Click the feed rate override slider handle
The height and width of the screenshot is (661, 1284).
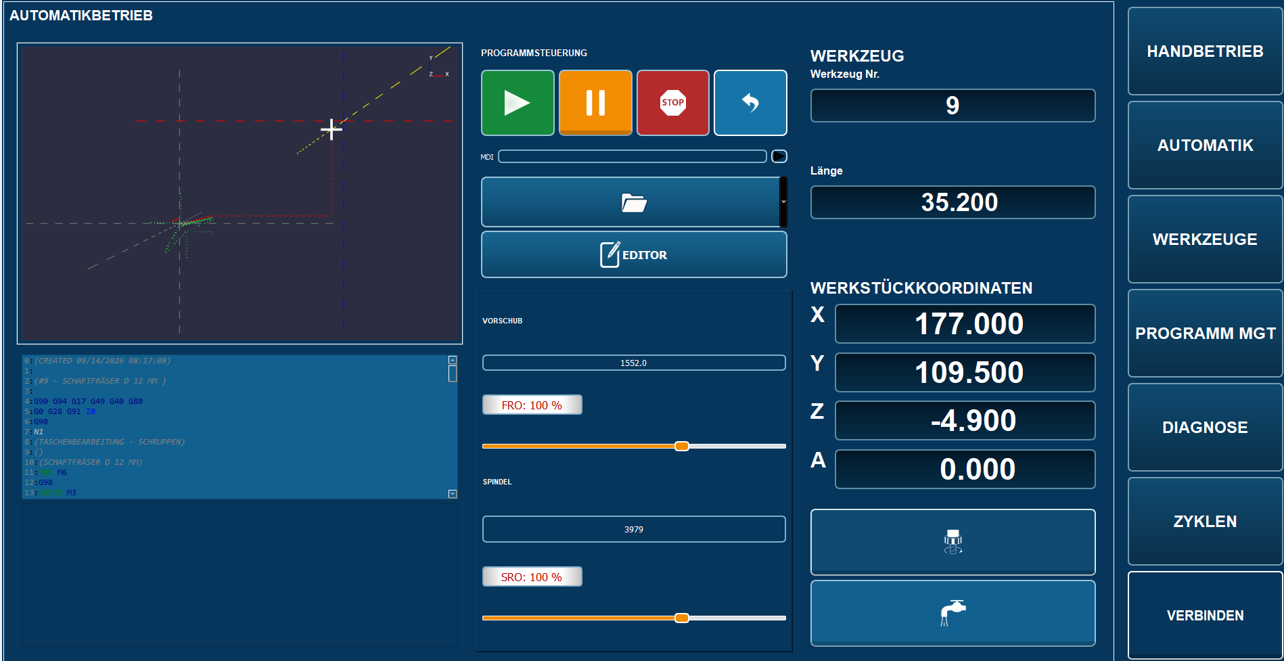(x=682, y=446)
